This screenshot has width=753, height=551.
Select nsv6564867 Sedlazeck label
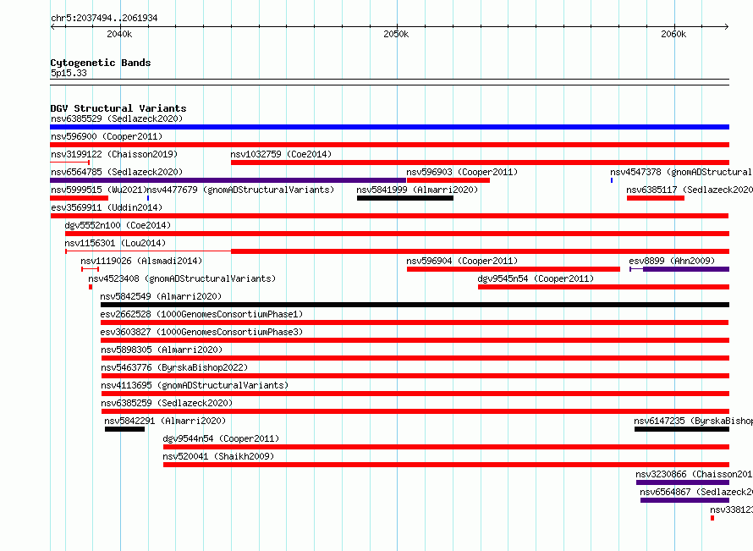pyautogui.click(x=695, y=492)
